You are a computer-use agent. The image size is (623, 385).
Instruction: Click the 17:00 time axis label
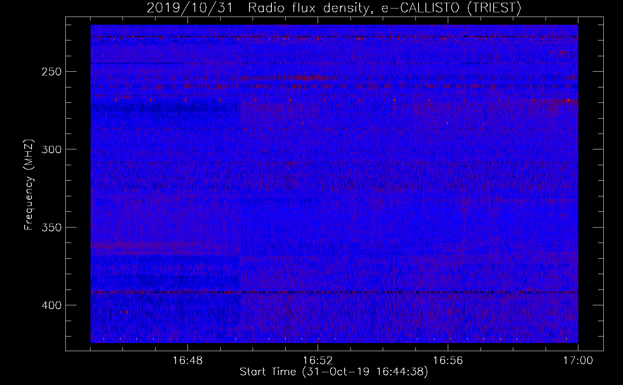[x=578, y=361]
